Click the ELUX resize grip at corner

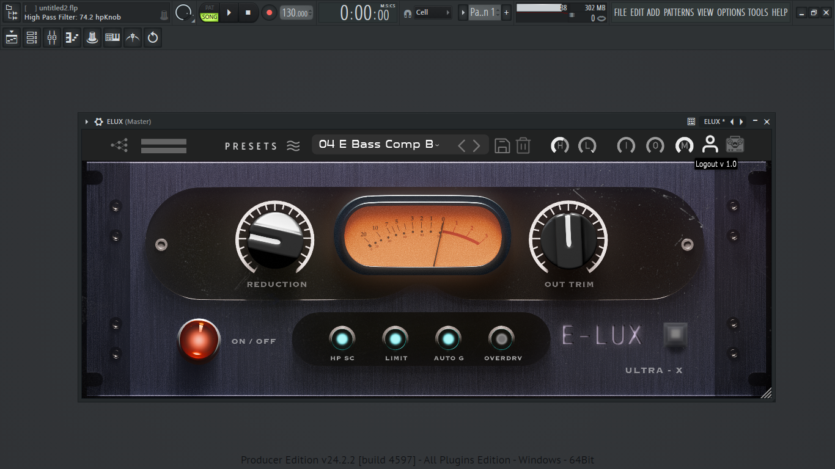pyautogui.click(x=766, y=393)
